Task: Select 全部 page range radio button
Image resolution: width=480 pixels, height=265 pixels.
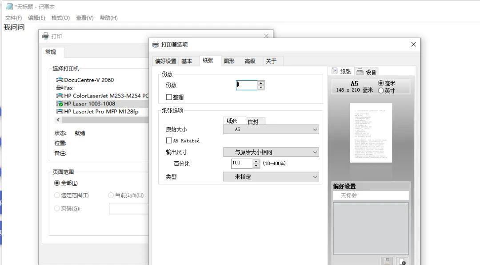Action: [x=56, y=183]
